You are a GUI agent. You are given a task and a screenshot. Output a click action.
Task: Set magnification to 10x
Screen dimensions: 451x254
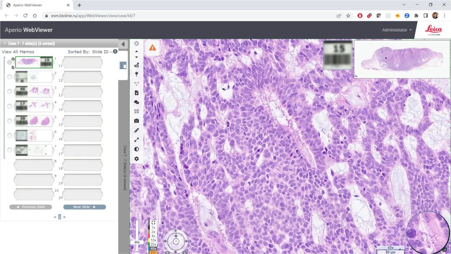click(x=153, y=240)
